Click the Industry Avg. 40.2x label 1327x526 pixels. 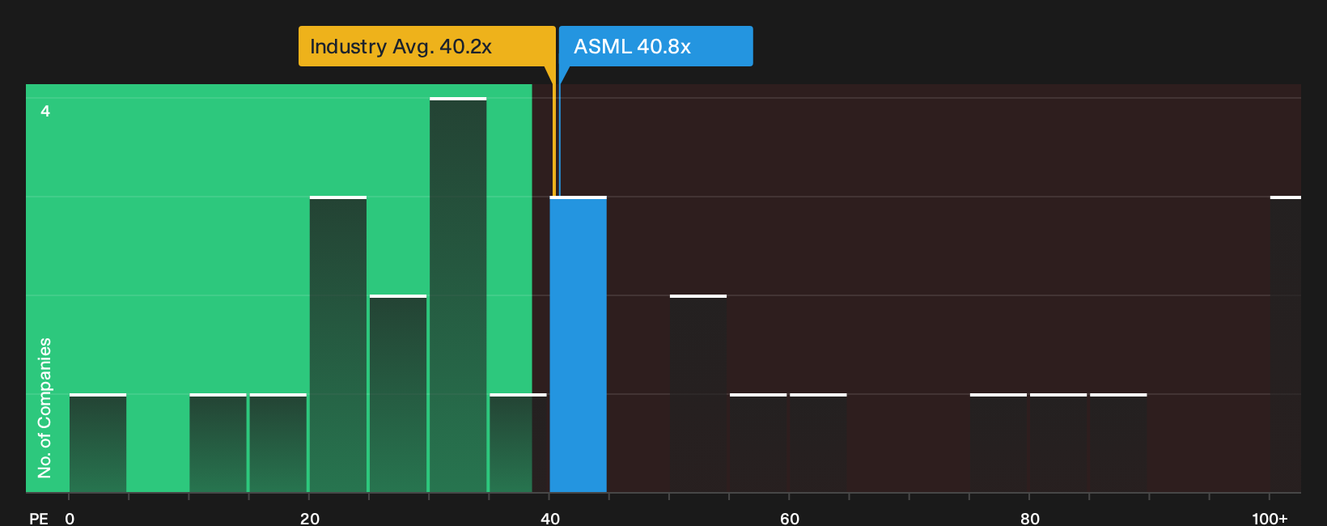tap(426, 46)
